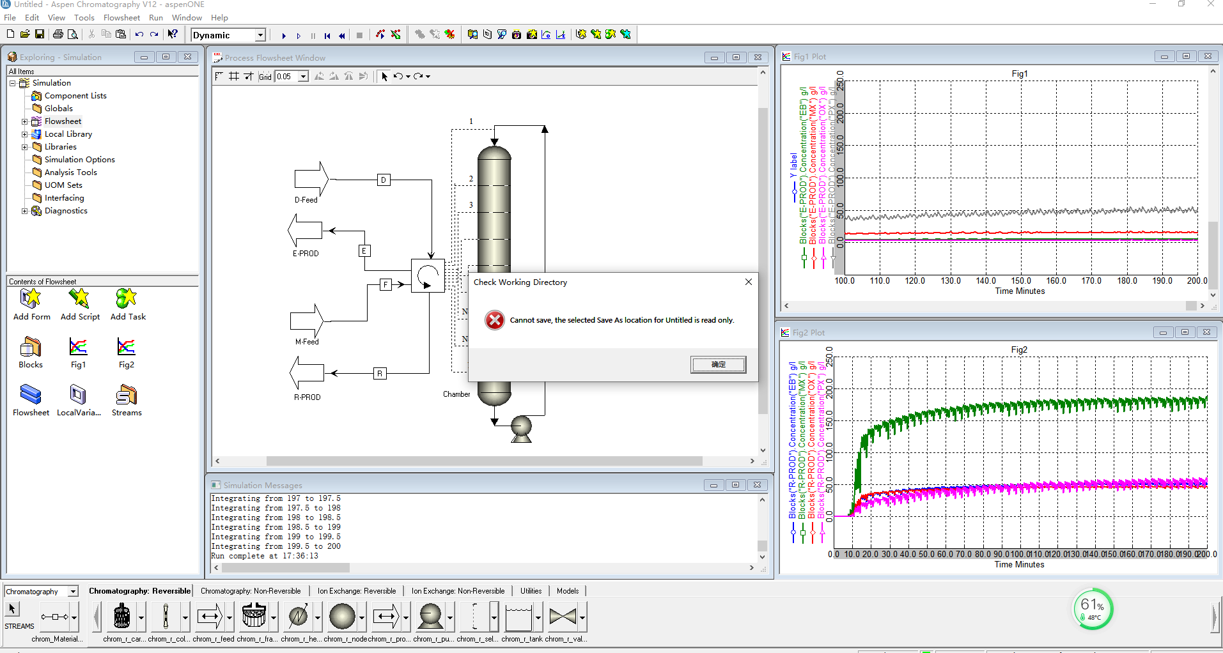Open the Tools menu
The width and height of the screenshot is (1223, 653).
tap(84, 18)
